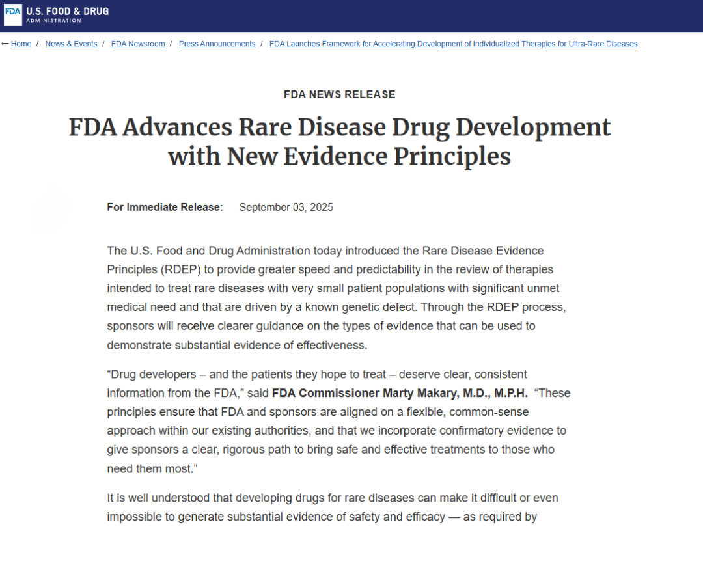
Task: Click the FDA NEWS RELEASE label
Action: pyautogui.click(x=339, y=94)
